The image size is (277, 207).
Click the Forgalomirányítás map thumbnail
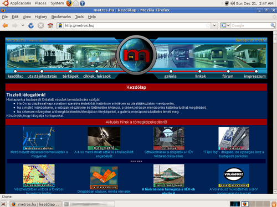coord(39,176)
